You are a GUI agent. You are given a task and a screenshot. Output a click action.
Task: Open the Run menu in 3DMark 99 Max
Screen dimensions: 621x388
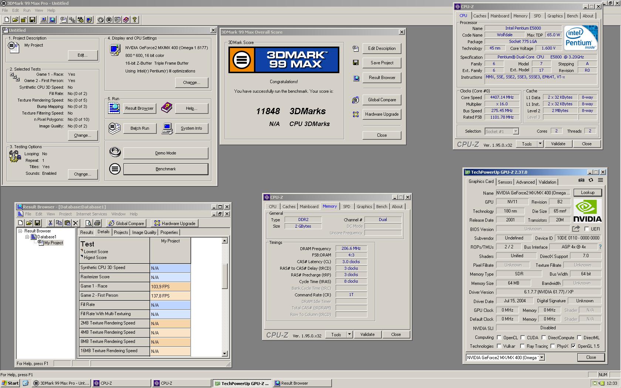[27, 10]
